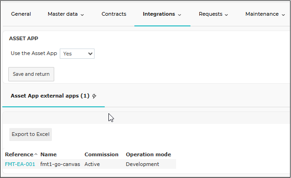The image size is (291, 178).
Task: Select the Integrations menu label
Action: 159,14
